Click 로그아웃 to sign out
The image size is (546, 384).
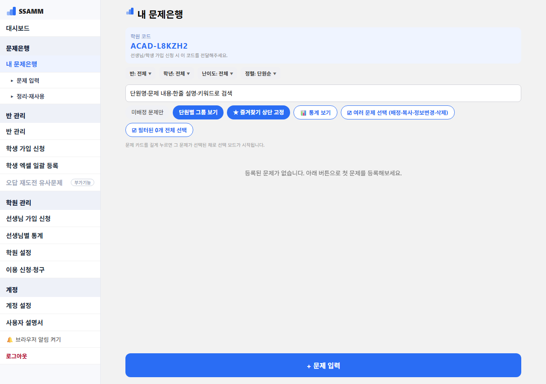50,356
